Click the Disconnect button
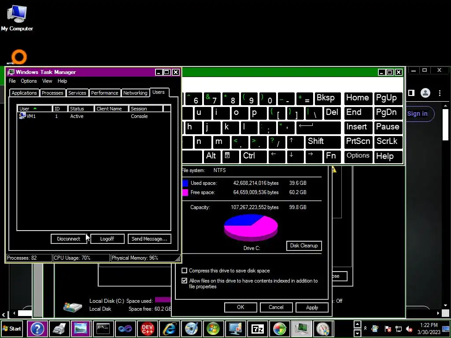Image resolution: width=451 pixels, height=338 pixels. click(69, 239)
